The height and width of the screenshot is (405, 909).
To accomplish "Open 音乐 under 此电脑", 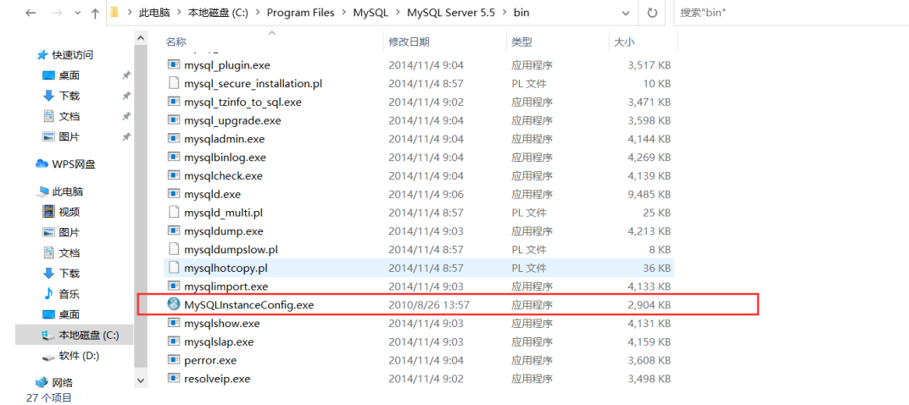I will click(x=69, y=294).
